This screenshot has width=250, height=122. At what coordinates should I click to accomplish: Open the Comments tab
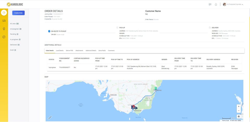point(111,50)
